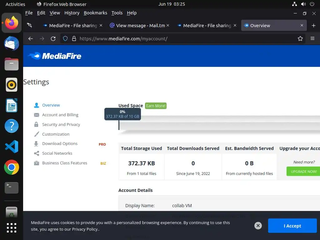This screenshot has height=240, width=320.
Task: Launch Google Chrome from the dock
Action: [x=12, y=167]
